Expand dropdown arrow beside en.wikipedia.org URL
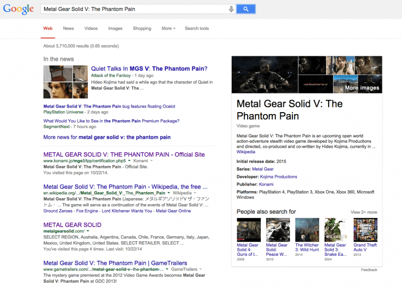The width and height of the screenshot is (402, 288). (x=169, y=193)
